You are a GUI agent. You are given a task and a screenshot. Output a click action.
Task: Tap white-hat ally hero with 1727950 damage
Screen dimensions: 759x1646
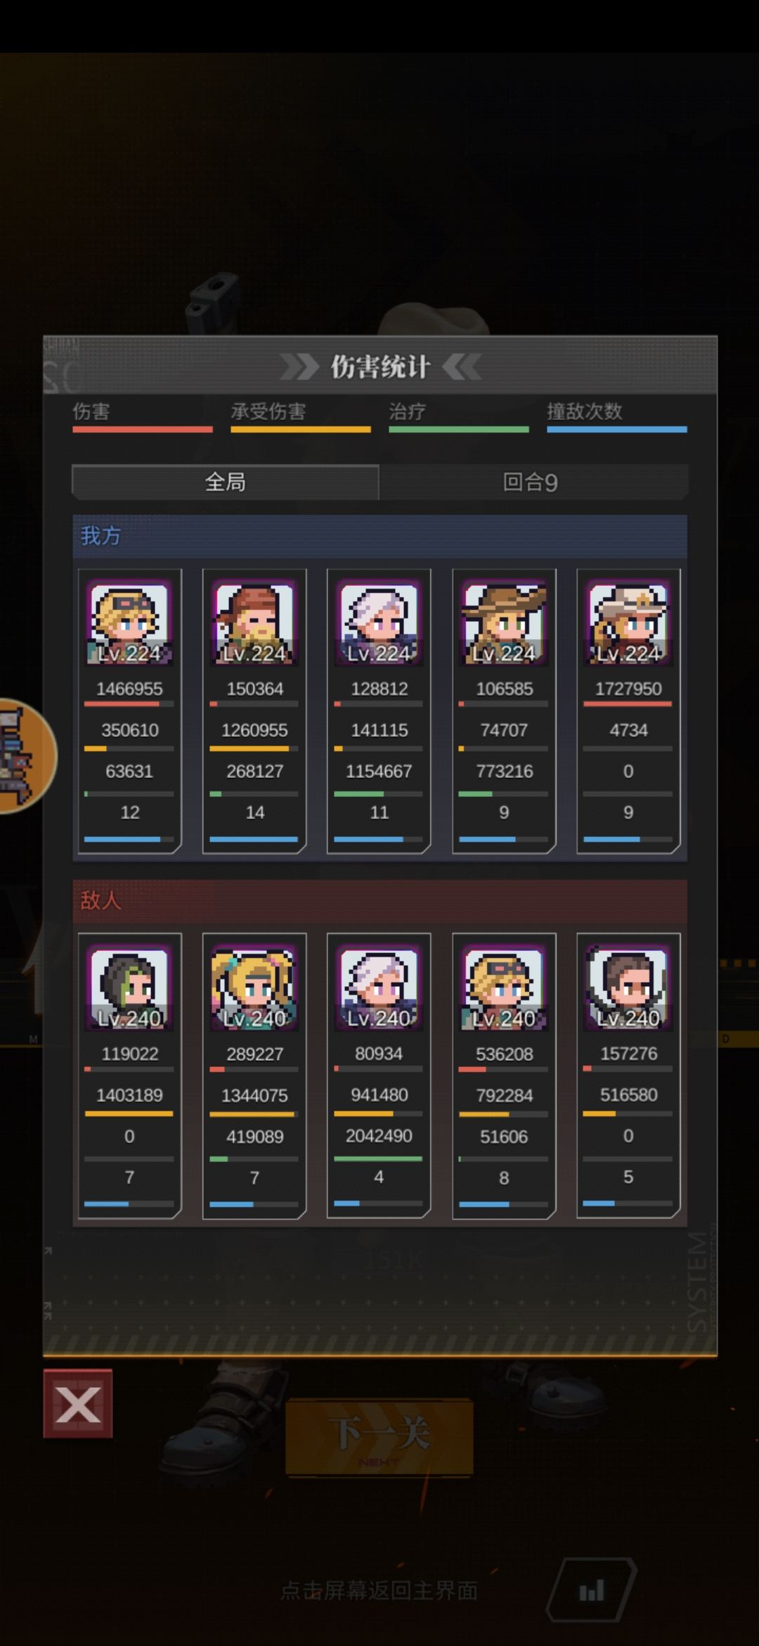[628, 623]
